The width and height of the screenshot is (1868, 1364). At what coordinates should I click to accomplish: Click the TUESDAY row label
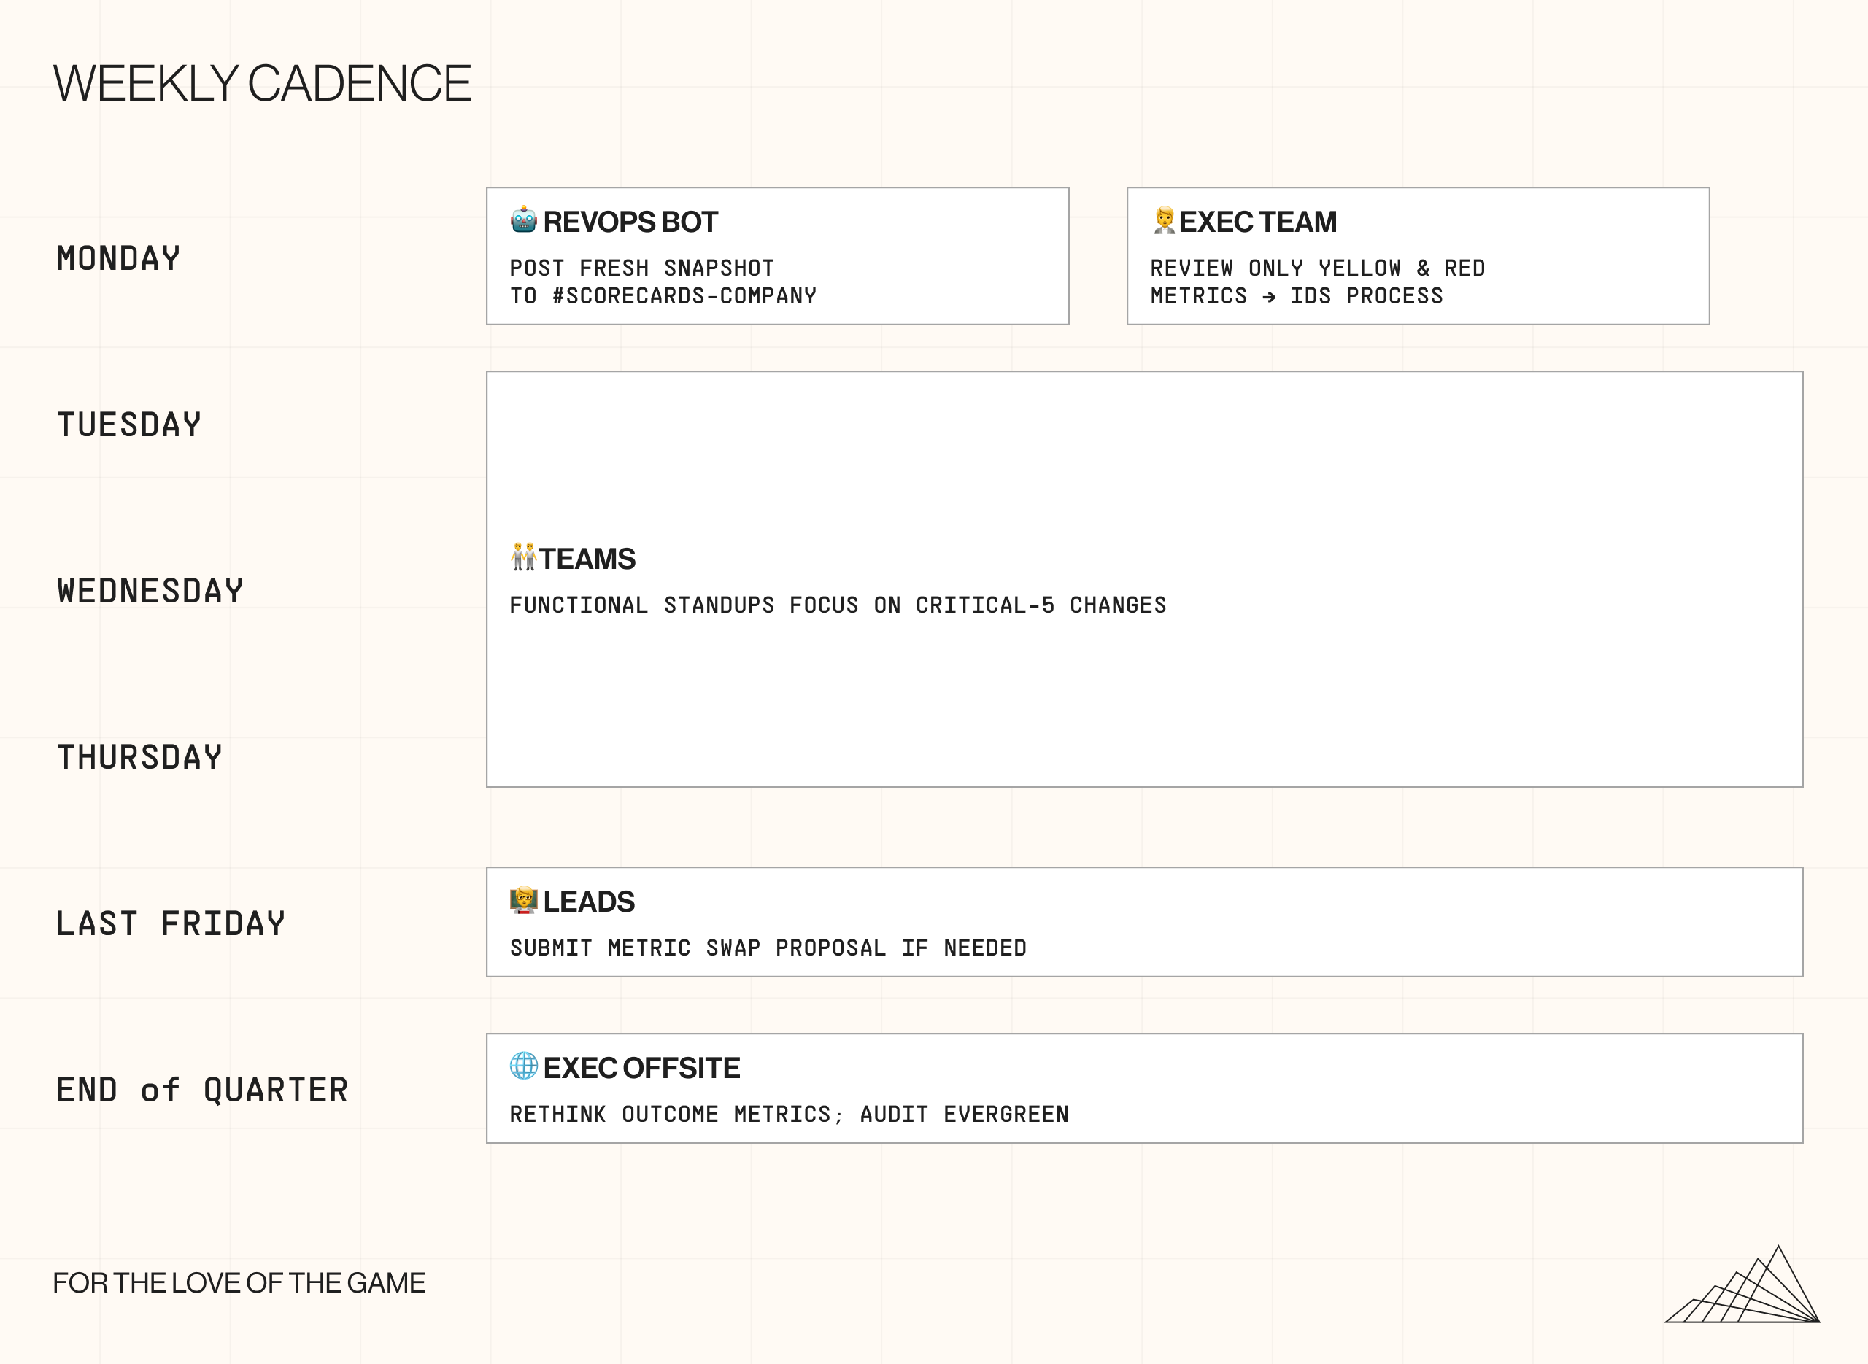pos(130,425)
